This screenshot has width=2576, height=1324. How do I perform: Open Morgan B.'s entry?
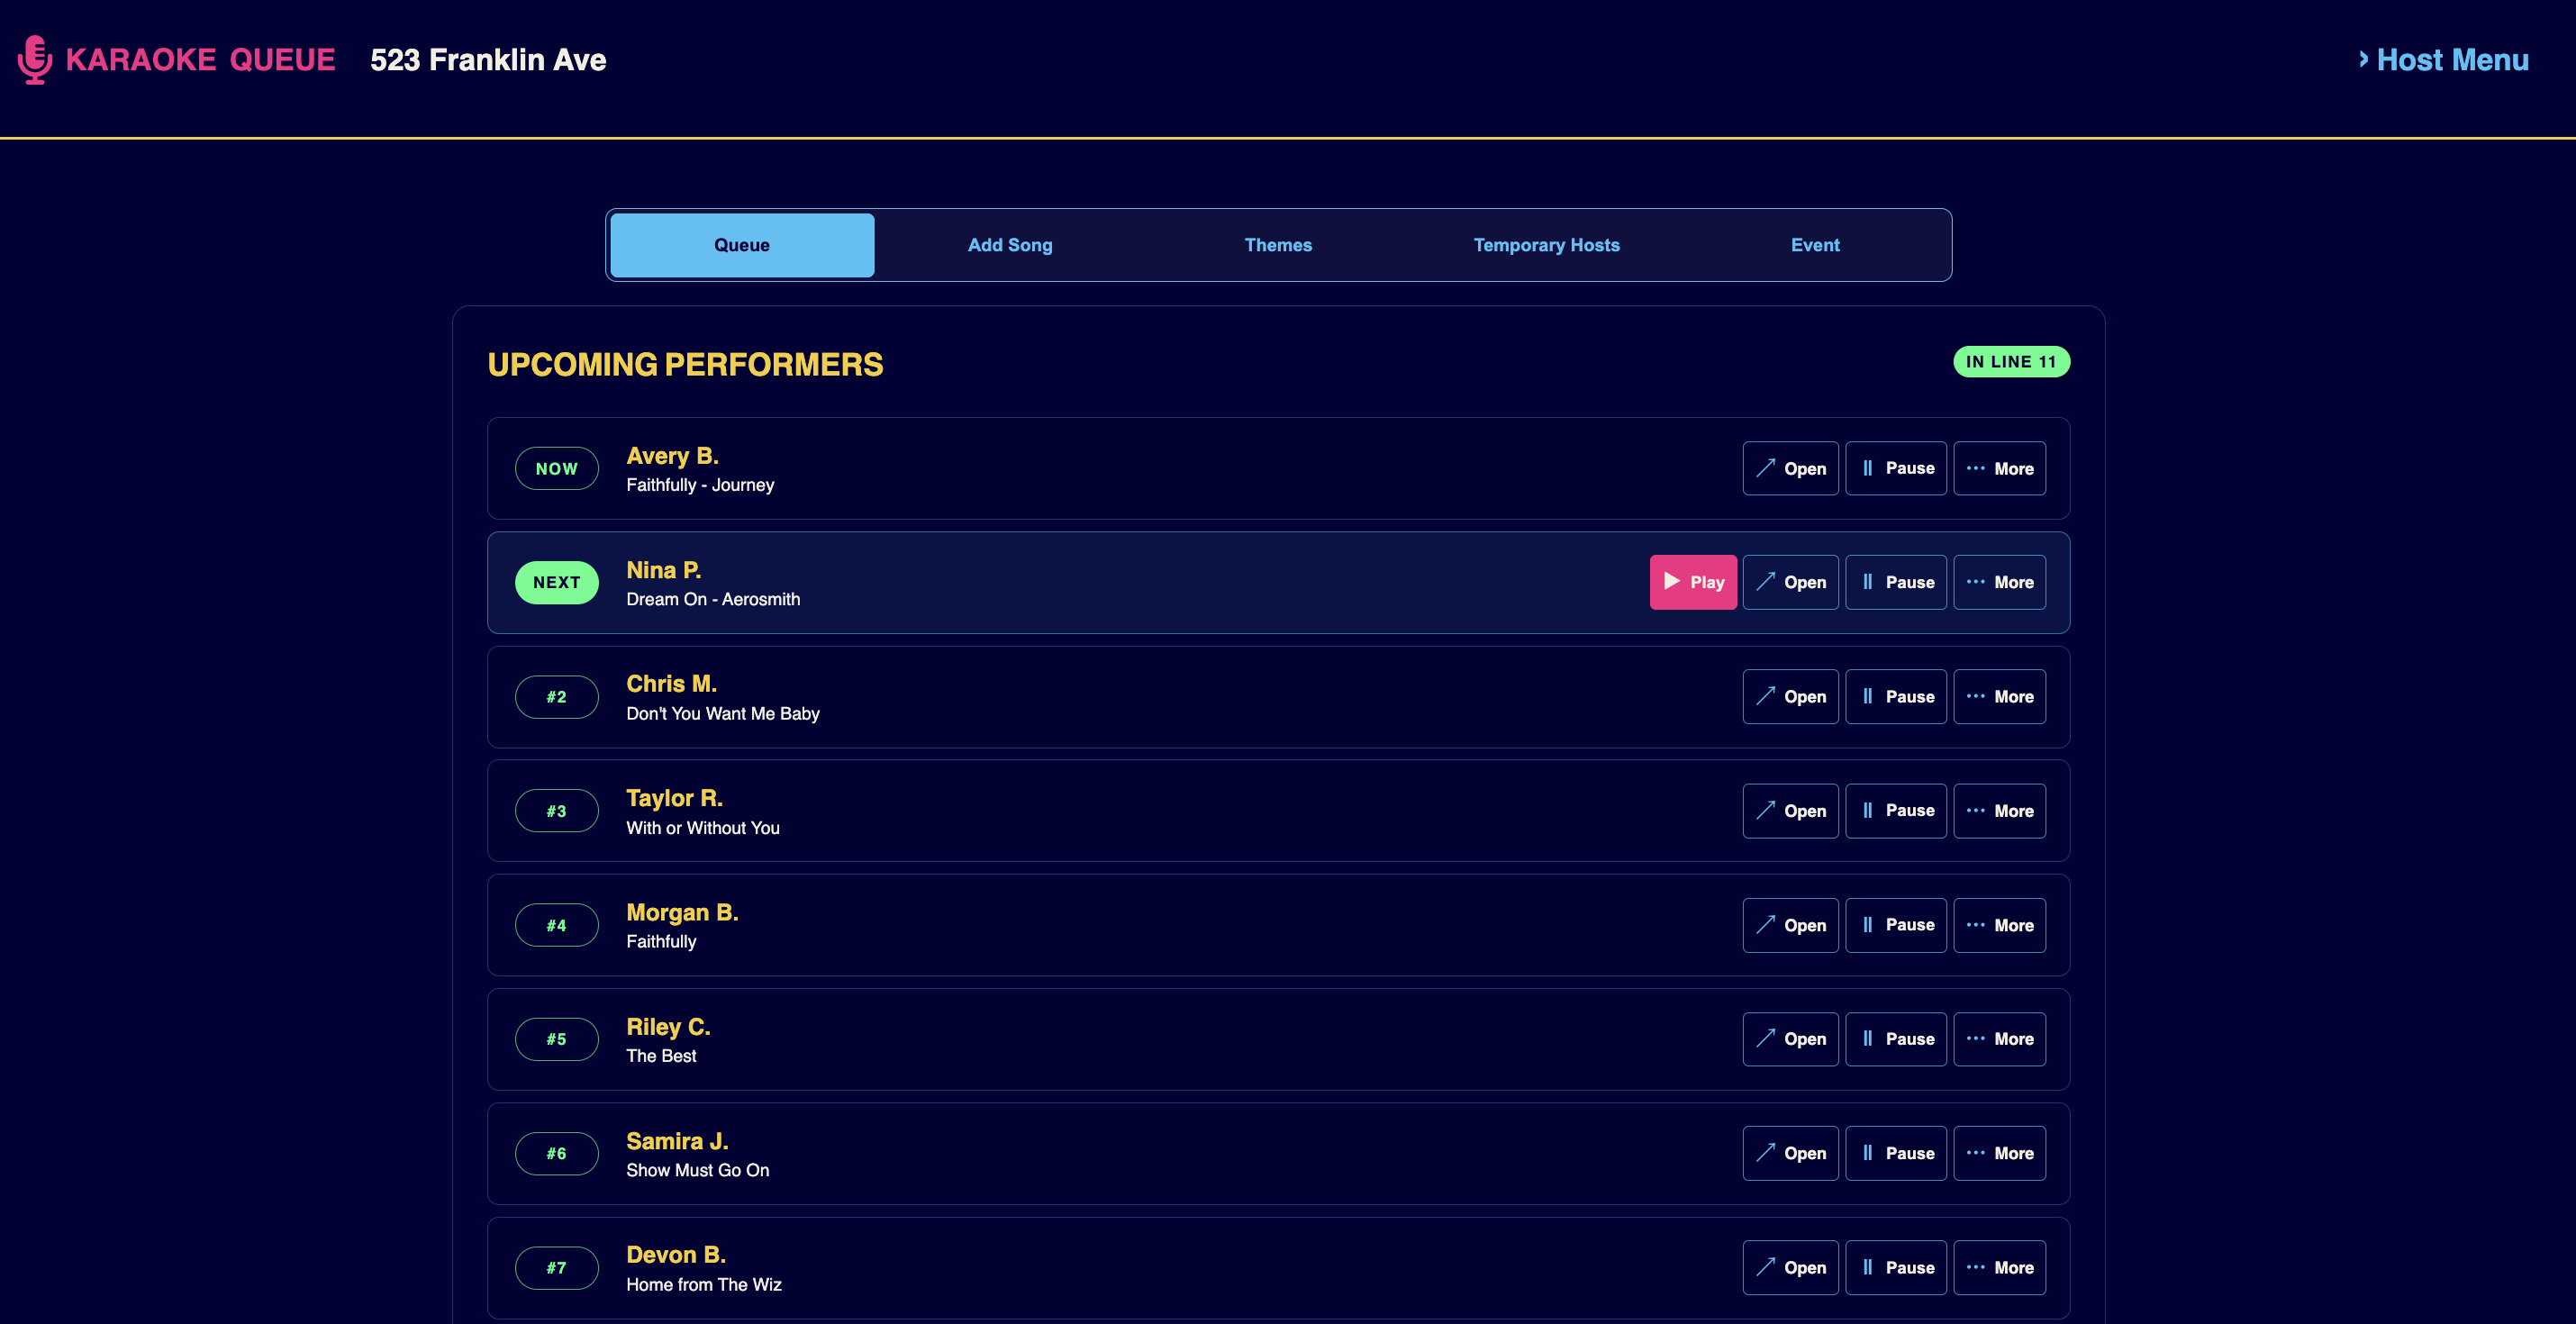[x=1790, y=925]
